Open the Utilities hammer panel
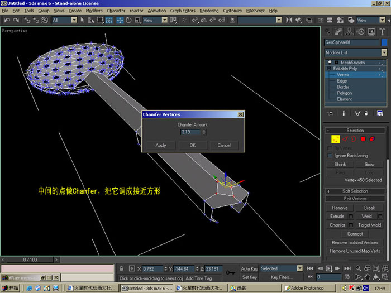The image size is (391, 293). tap(382, 32)
